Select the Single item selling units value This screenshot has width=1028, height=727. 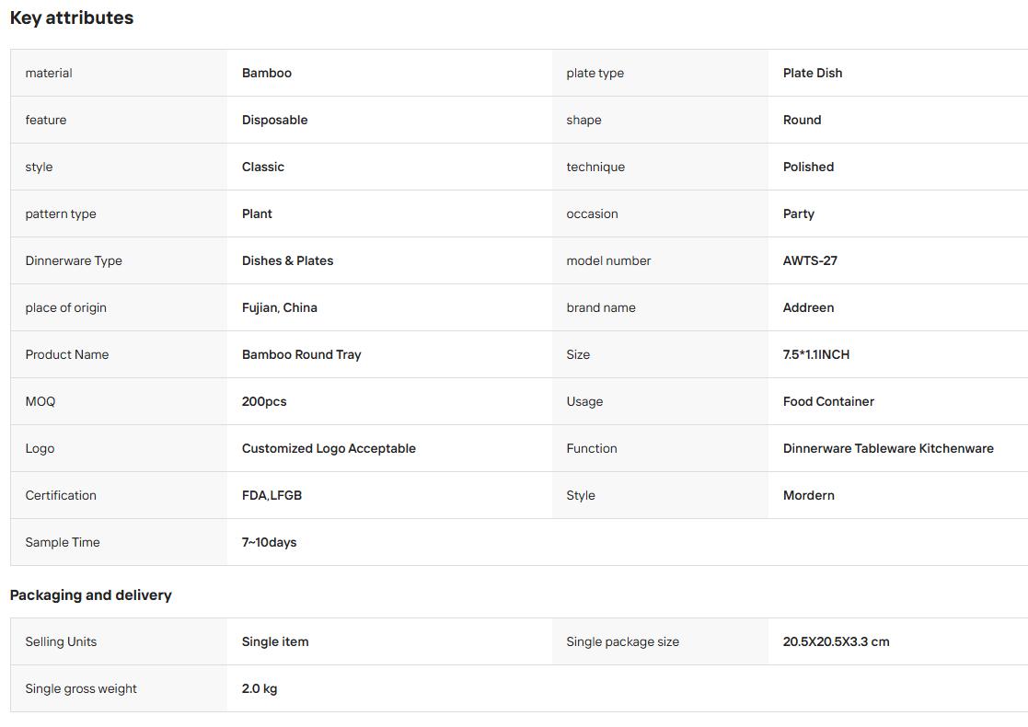(x=275, y=641)
